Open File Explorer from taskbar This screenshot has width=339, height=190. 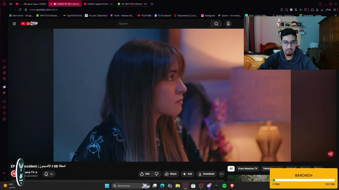click(x=178, y=186)
